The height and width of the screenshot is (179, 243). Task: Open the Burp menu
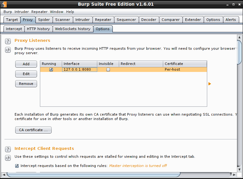point(8,12)
